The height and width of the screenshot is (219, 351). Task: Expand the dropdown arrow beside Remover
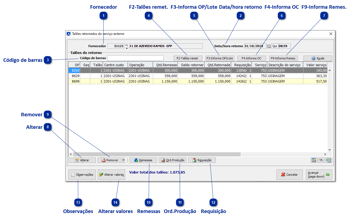124,160
